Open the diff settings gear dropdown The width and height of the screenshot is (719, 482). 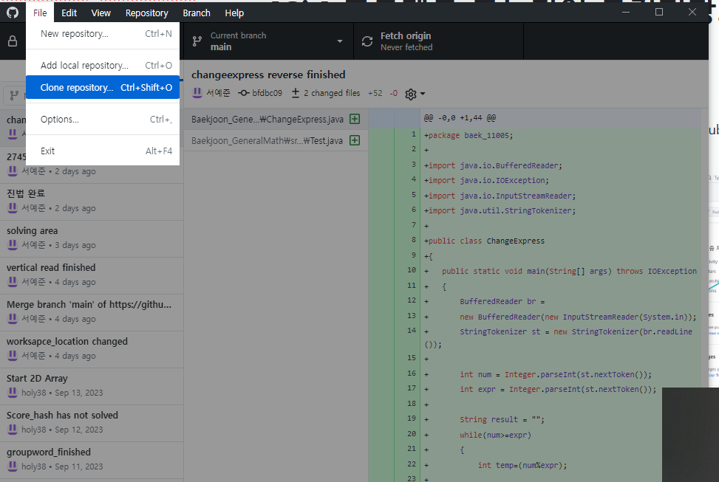(415, 94)
